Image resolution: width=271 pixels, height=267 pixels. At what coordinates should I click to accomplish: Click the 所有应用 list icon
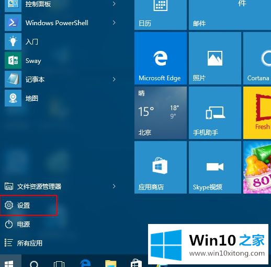point(8,243)
